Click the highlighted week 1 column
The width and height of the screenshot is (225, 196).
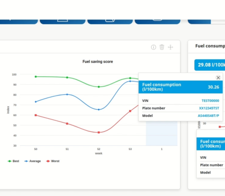[x=161, y=133]
